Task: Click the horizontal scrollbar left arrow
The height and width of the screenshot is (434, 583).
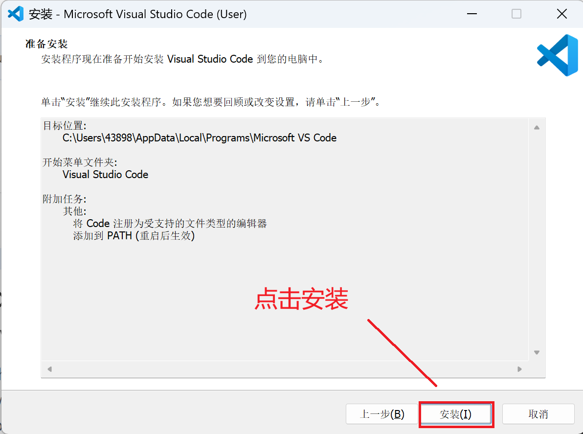Action: point(49,369)
